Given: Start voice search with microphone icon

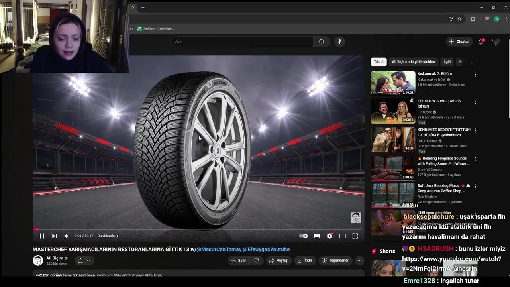Looking at the screenshot, I should coord(339,41).
